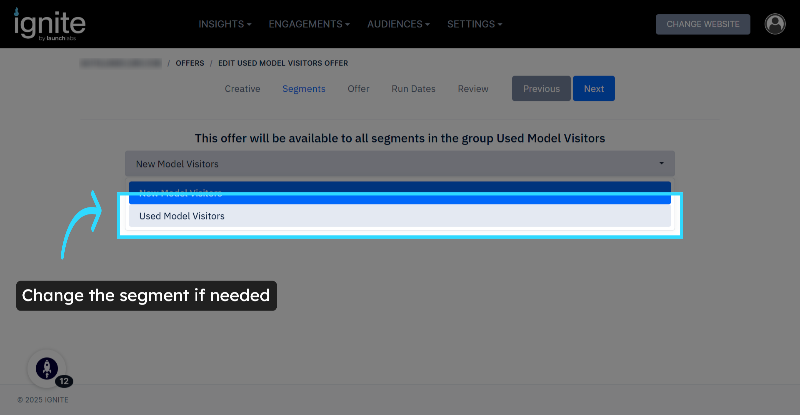Navigate to Offers via the breadcrumb link

point(190,63)
